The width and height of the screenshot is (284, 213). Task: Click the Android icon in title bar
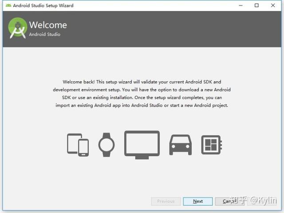(8, 5)
